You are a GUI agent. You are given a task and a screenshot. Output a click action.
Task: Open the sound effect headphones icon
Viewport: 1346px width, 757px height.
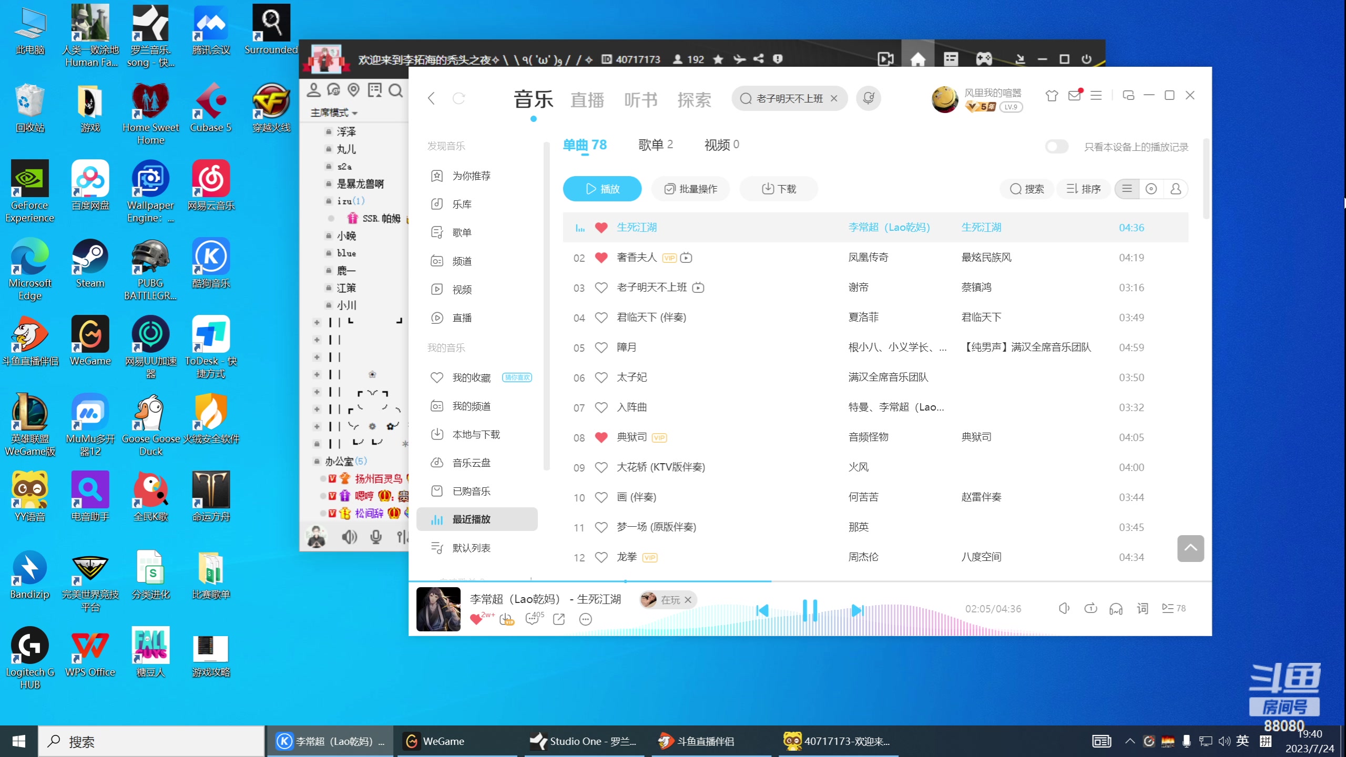click(1116, 609)
